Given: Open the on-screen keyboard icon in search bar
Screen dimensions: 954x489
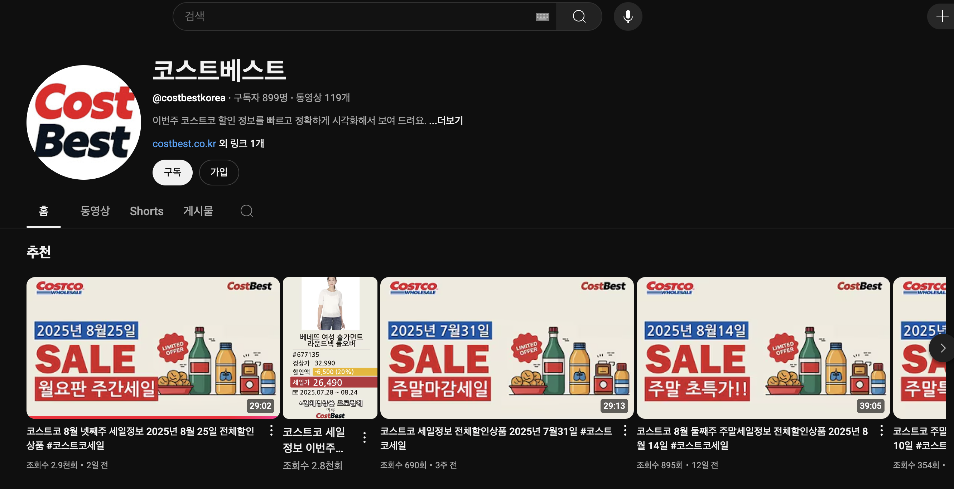Looking at the screenshot, I should pos(542,16).
